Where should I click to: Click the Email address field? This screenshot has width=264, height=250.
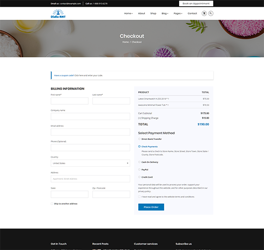tap(90, 132)
